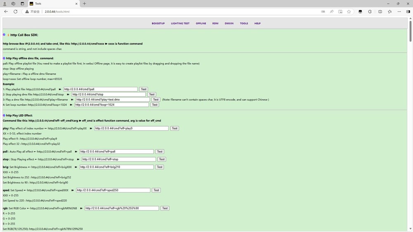Reload the page with the refresh icon
Viewport: 413px width, 232px height.
click(15, 12)
